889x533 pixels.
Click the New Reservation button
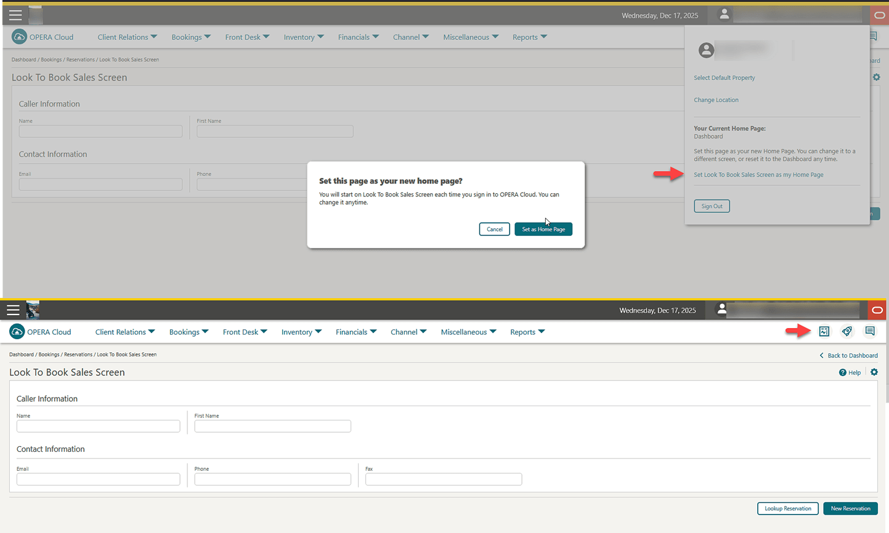(850, 508)
